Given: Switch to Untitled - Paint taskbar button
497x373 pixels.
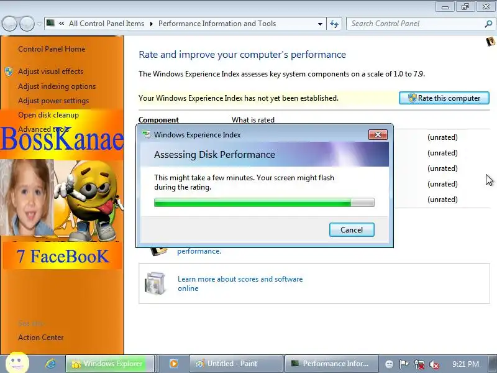Looking at the screenshot, I should click(x=235, y=364).
